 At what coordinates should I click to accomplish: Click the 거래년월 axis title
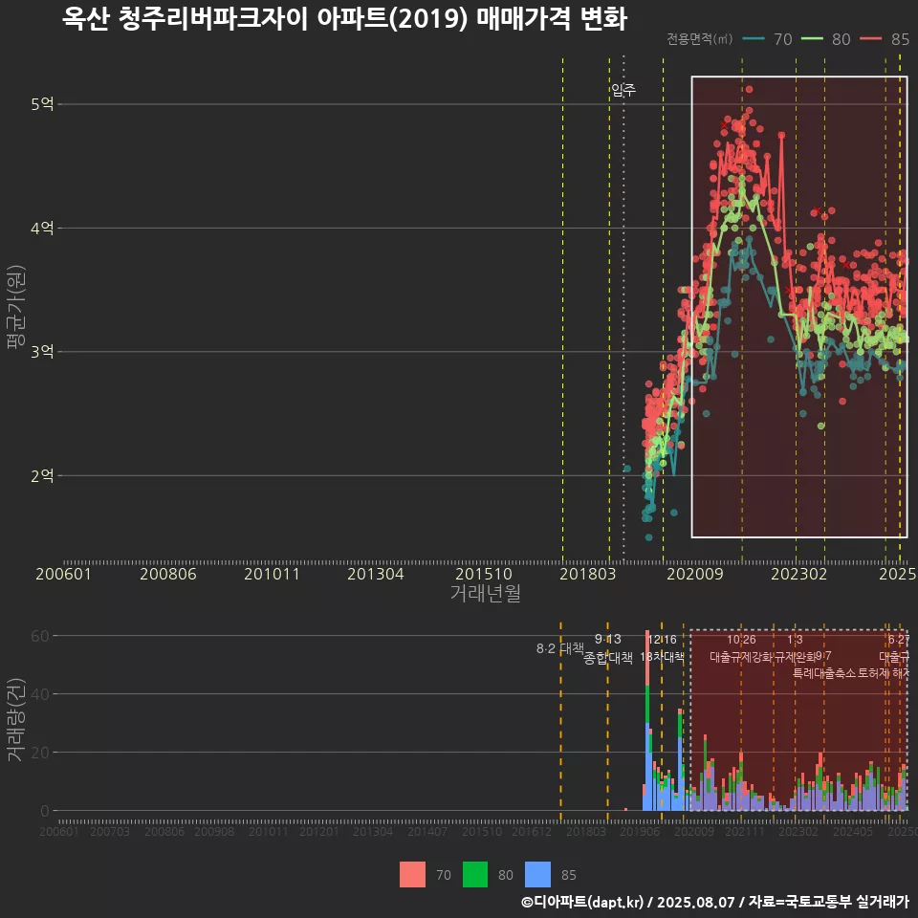tap(486, 593)
